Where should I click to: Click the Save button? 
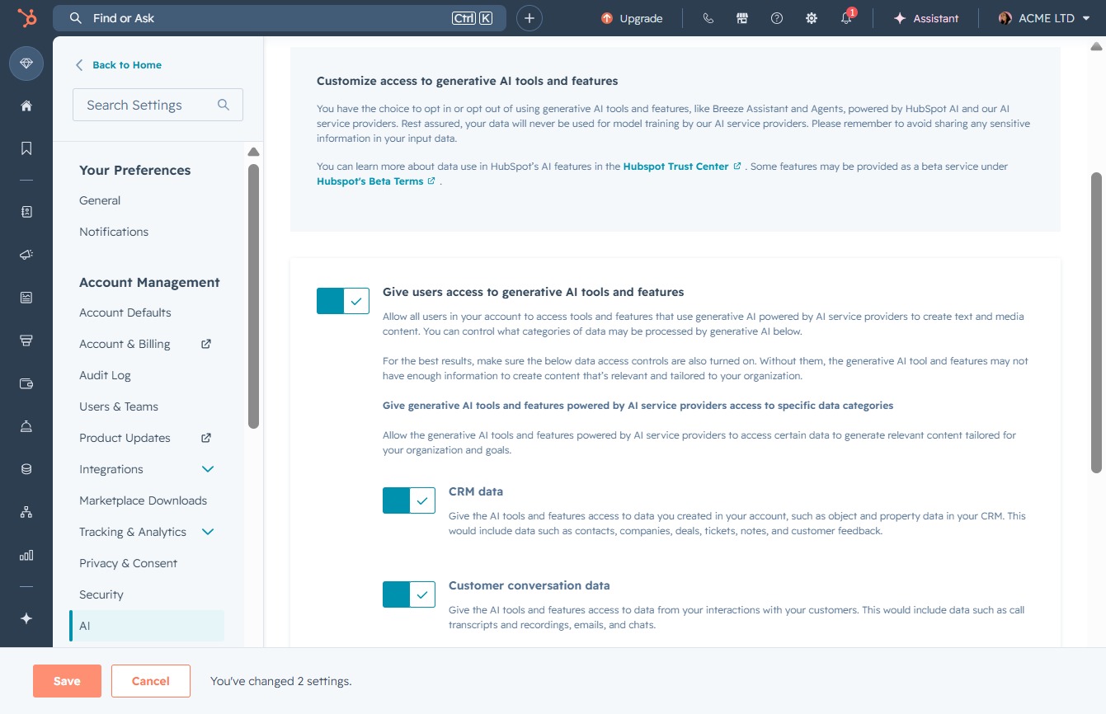pyautogui.click(x=67, y=681)
